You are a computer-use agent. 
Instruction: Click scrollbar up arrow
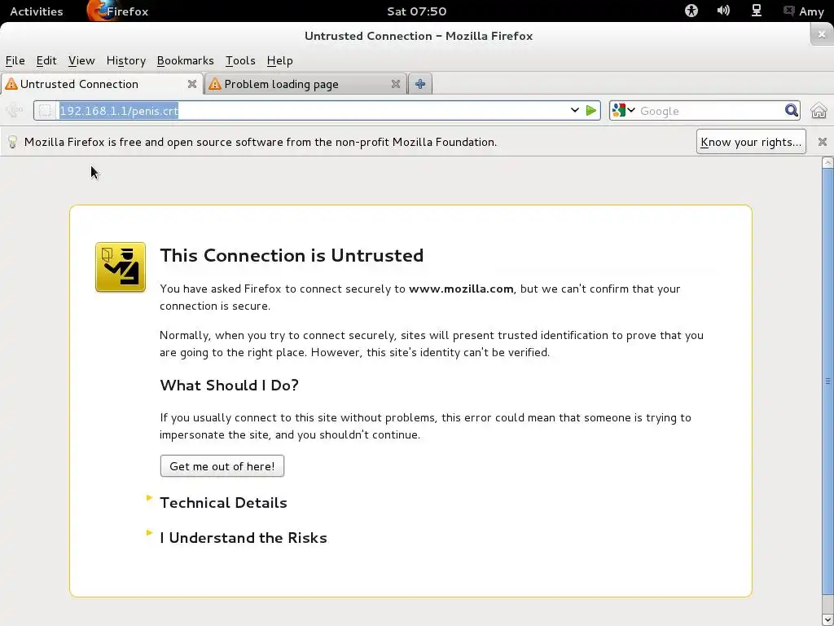[x=827, y=163]
